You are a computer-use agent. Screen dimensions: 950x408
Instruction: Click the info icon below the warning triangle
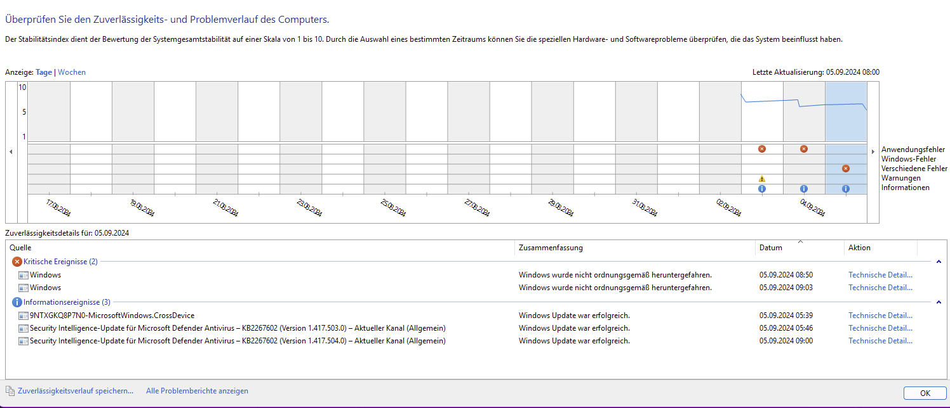coord(761,189)
